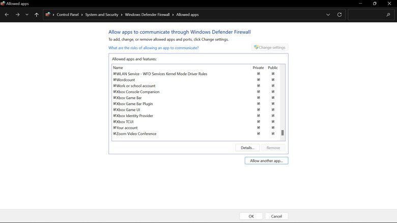Open the recent locations chevron
397x223 pixels.
[27, 15]
